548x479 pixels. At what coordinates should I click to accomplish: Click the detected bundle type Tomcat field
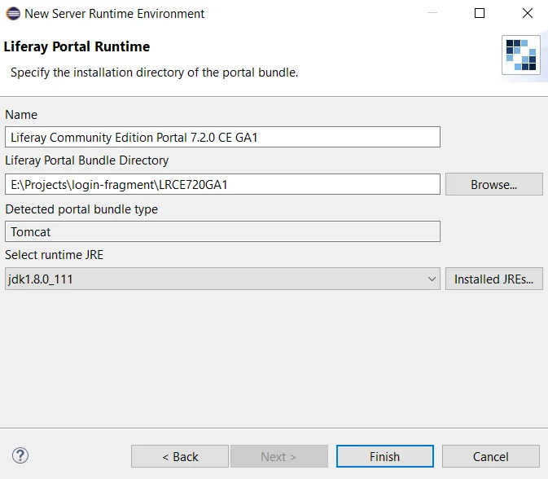coord(222,232)
